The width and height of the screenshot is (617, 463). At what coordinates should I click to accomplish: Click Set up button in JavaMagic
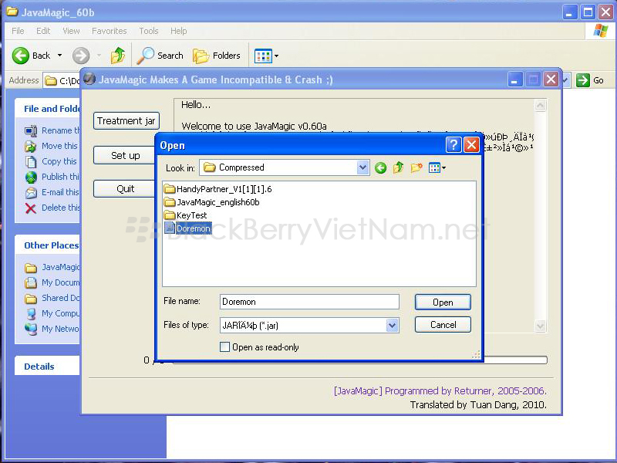pos(124,156)
